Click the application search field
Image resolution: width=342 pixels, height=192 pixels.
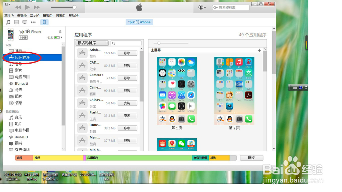coord(126,43)
